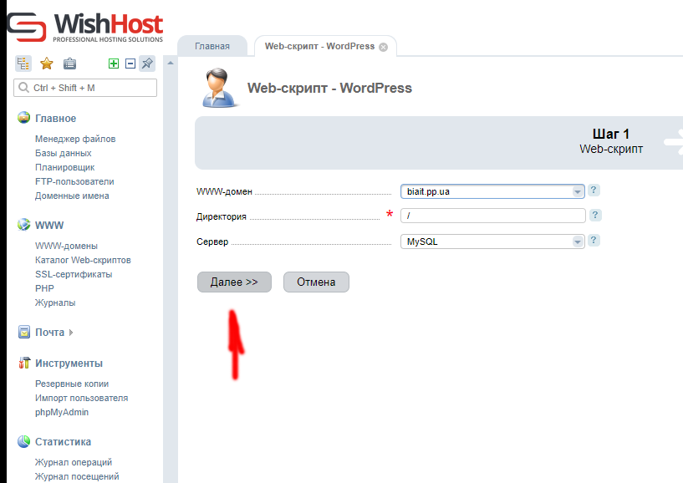This screenshot has height=483, width=683.
Task: Click the Главное section icon
Action: [x=23, y=118]
